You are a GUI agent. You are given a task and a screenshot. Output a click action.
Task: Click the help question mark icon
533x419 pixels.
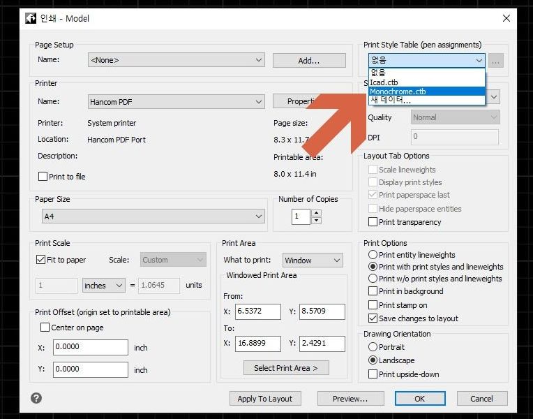(x=36, y=398)
